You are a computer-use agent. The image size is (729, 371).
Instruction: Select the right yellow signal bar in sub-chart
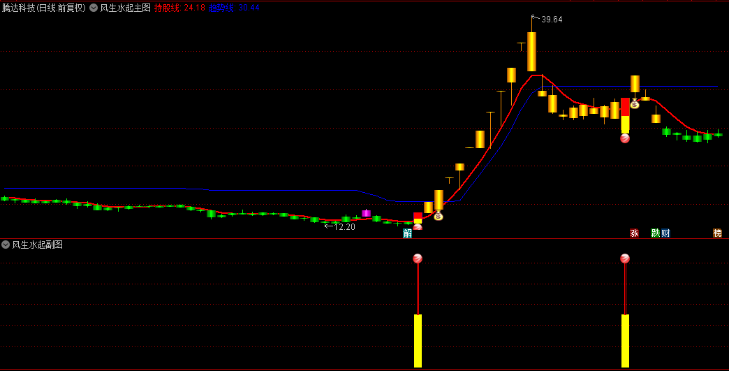[x=625, y=341]
